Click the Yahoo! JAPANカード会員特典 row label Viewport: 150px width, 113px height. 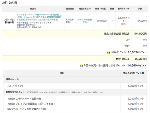coord(24,99)
